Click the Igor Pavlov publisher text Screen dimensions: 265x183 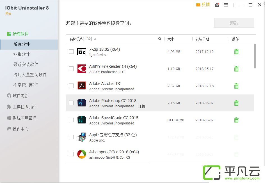[98, 55]
